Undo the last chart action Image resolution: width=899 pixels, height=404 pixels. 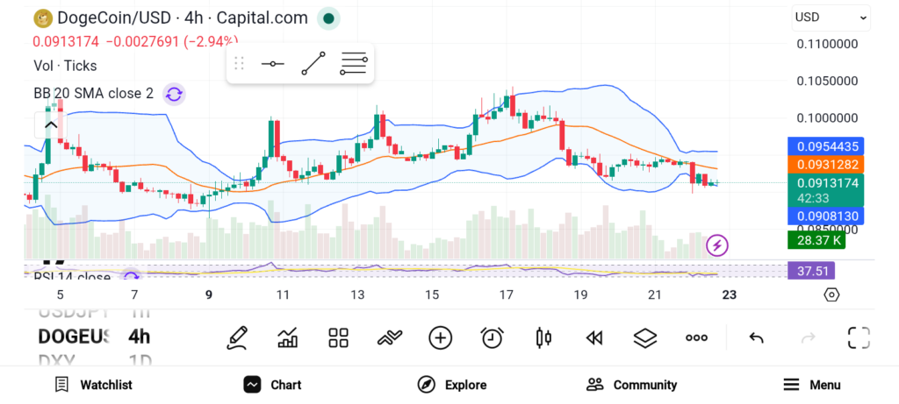tap(756, 337)
